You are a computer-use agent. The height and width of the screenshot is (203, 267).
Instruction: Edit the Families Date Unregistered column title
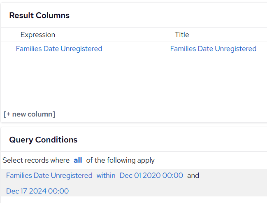coord(213,49)
